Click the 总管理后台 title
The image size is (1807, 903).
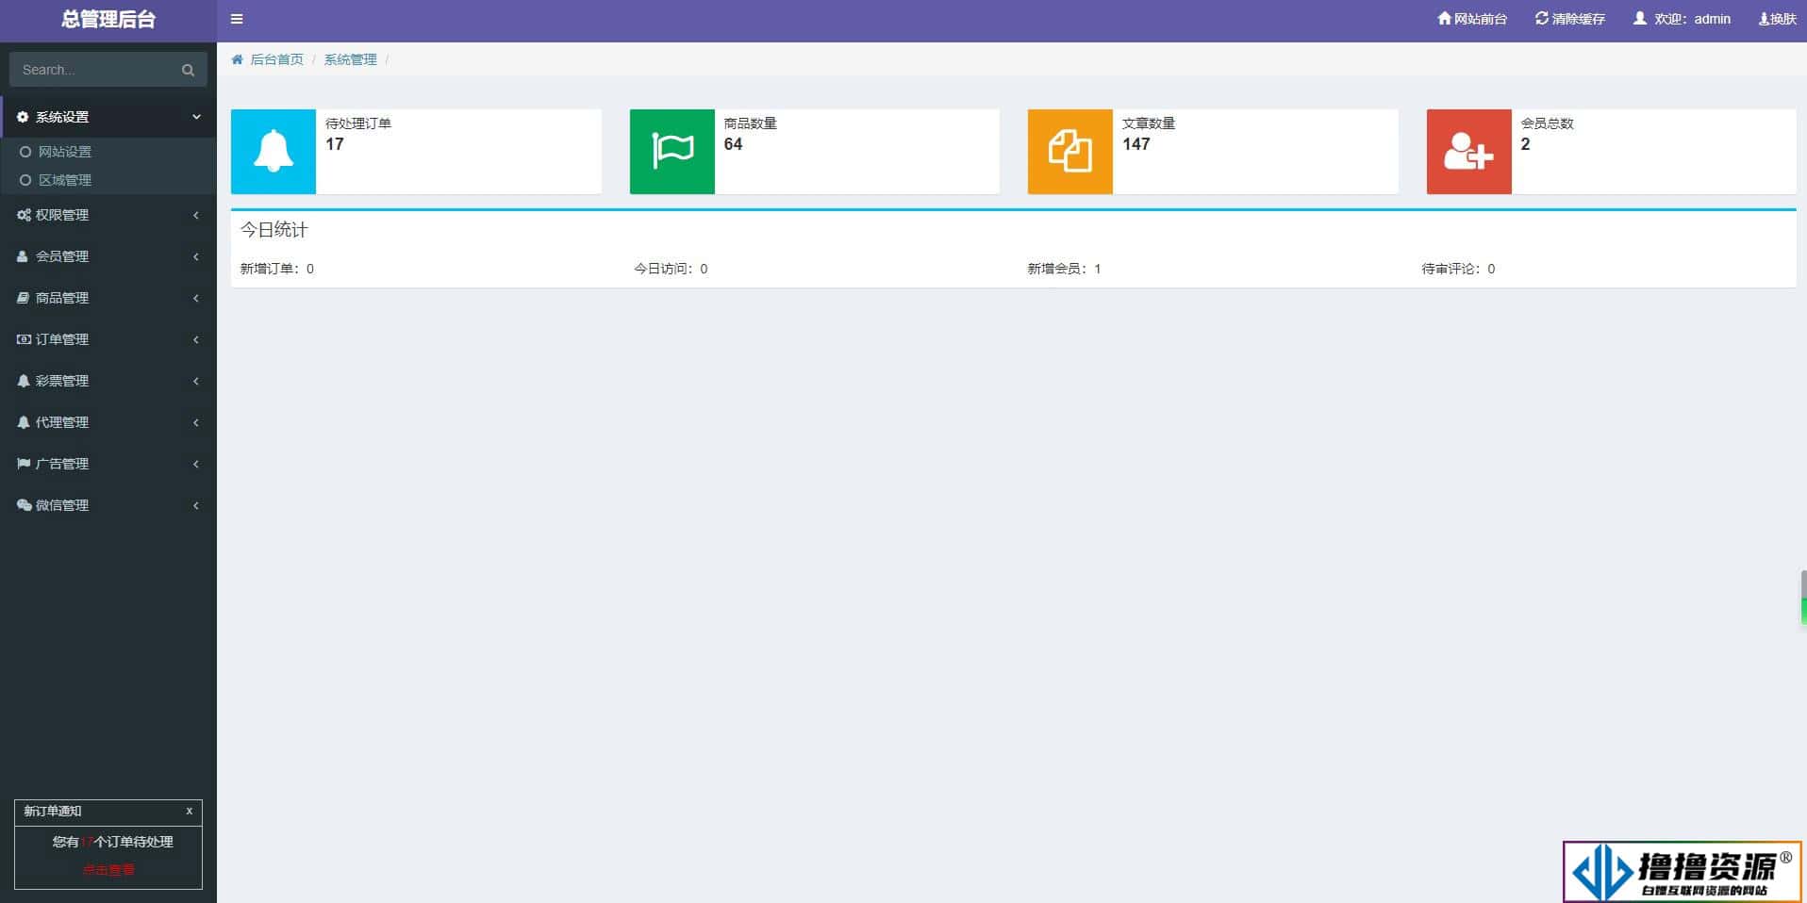pos(108,19)
